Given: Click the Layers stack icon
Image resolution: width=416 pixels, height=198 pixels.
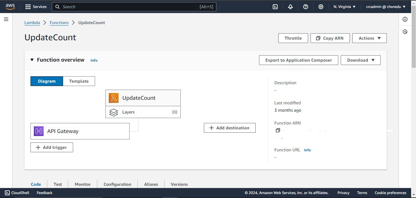Looking at the screenshot, I should tap(114, 112).
